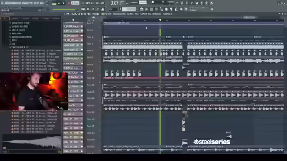Select the Paint brush tool in the playlist
This screenshot has width=287, height=161.
[x=76, y=14]
